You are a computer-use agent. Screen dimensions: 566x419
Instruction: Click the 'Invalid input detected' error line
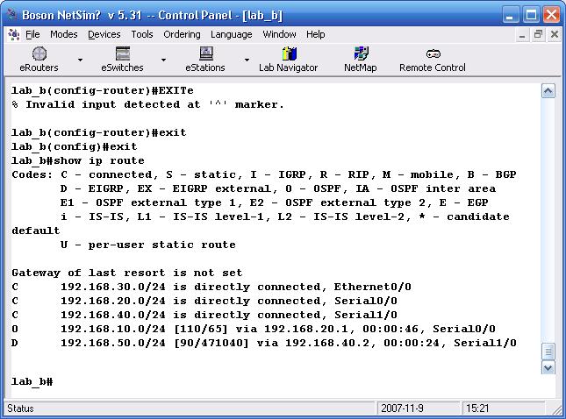click(148, 104)
